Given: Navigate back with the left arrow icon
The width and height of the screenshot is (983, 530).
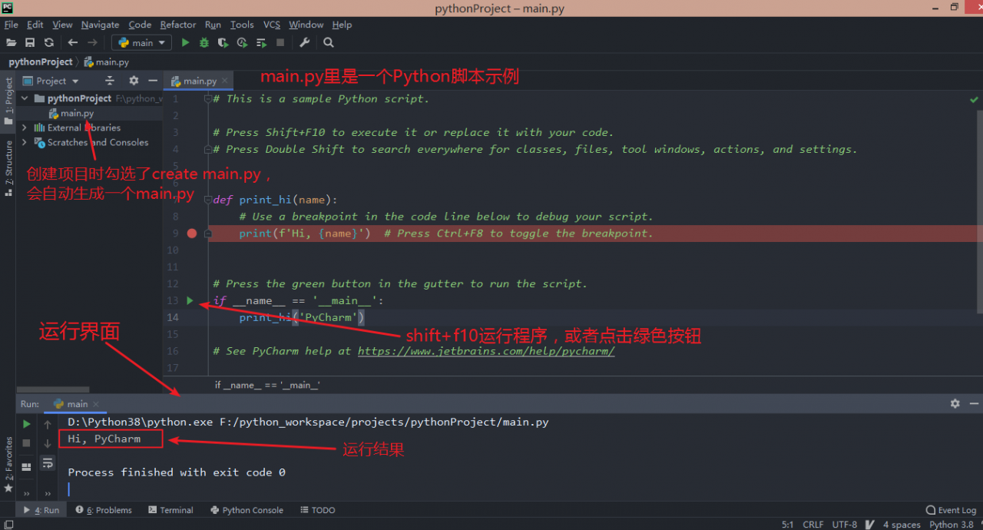Looking at the screenshot, I should click(x=73, y=43).
